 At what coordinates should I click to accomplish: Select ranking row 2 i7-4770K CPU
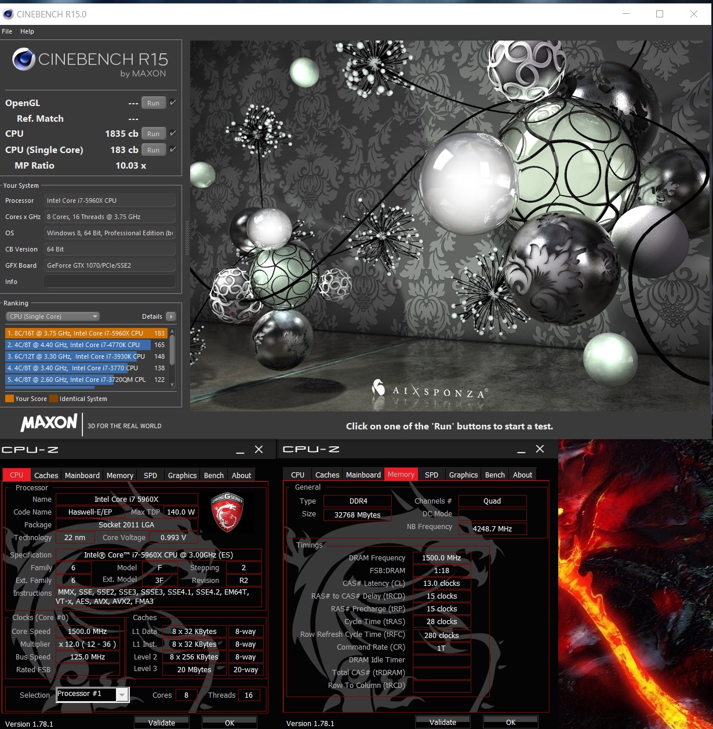pos(86,345)
